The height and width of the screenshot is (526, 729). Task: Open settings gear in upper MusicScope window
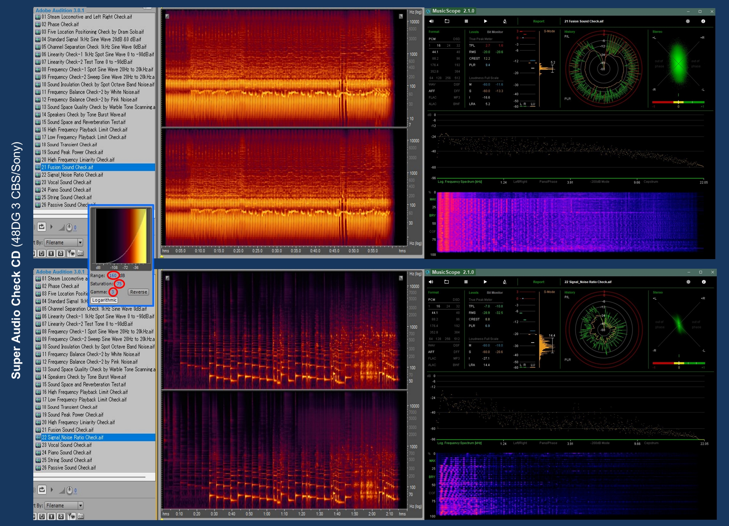click(x=688, y=21)
